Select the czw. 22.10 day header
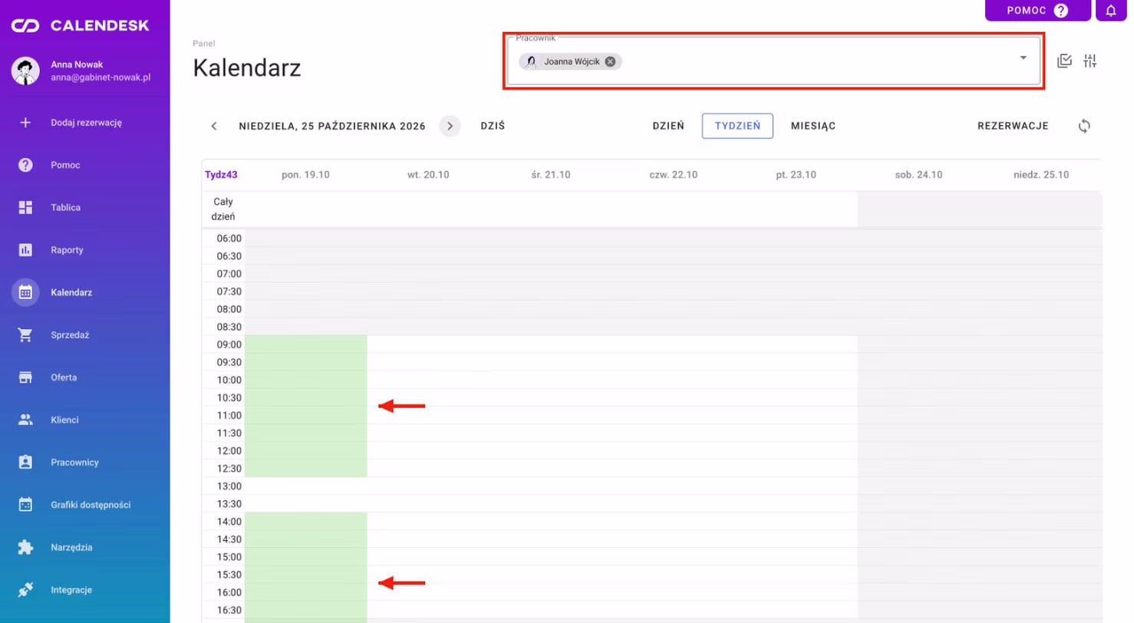 tap(674, 175)
